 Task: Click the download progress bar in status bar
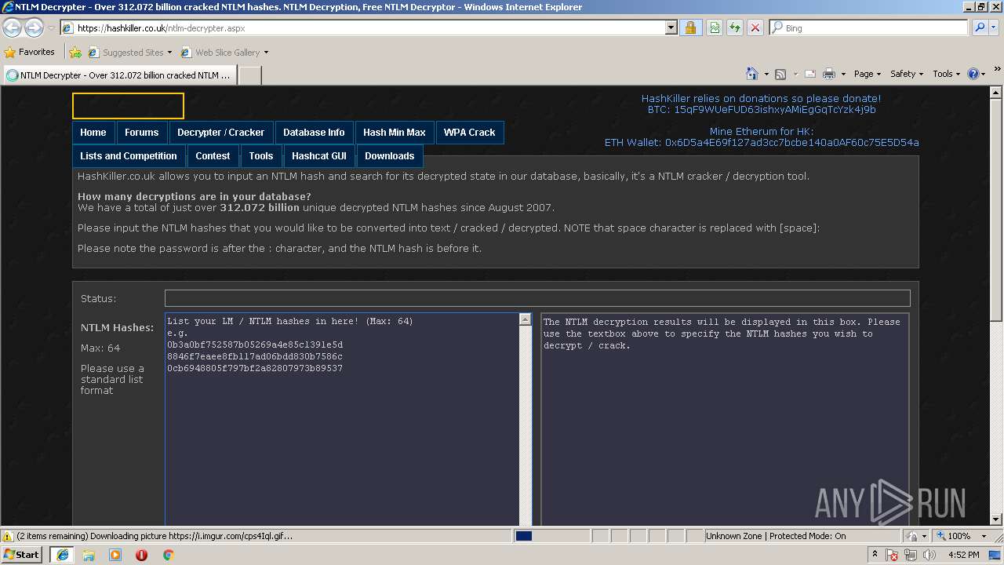click(x=551, y=536)
